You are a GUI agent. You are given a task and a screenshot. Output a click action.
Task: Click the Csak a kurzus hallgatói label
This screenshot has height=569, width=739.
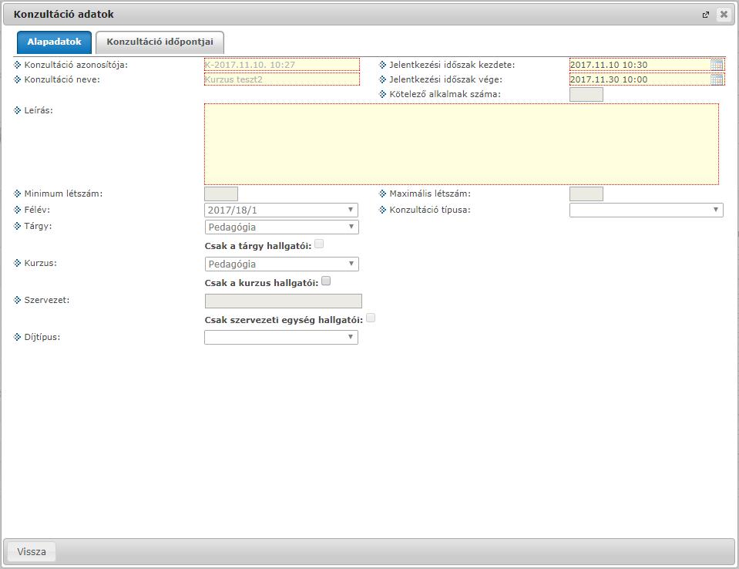point(261,283)
